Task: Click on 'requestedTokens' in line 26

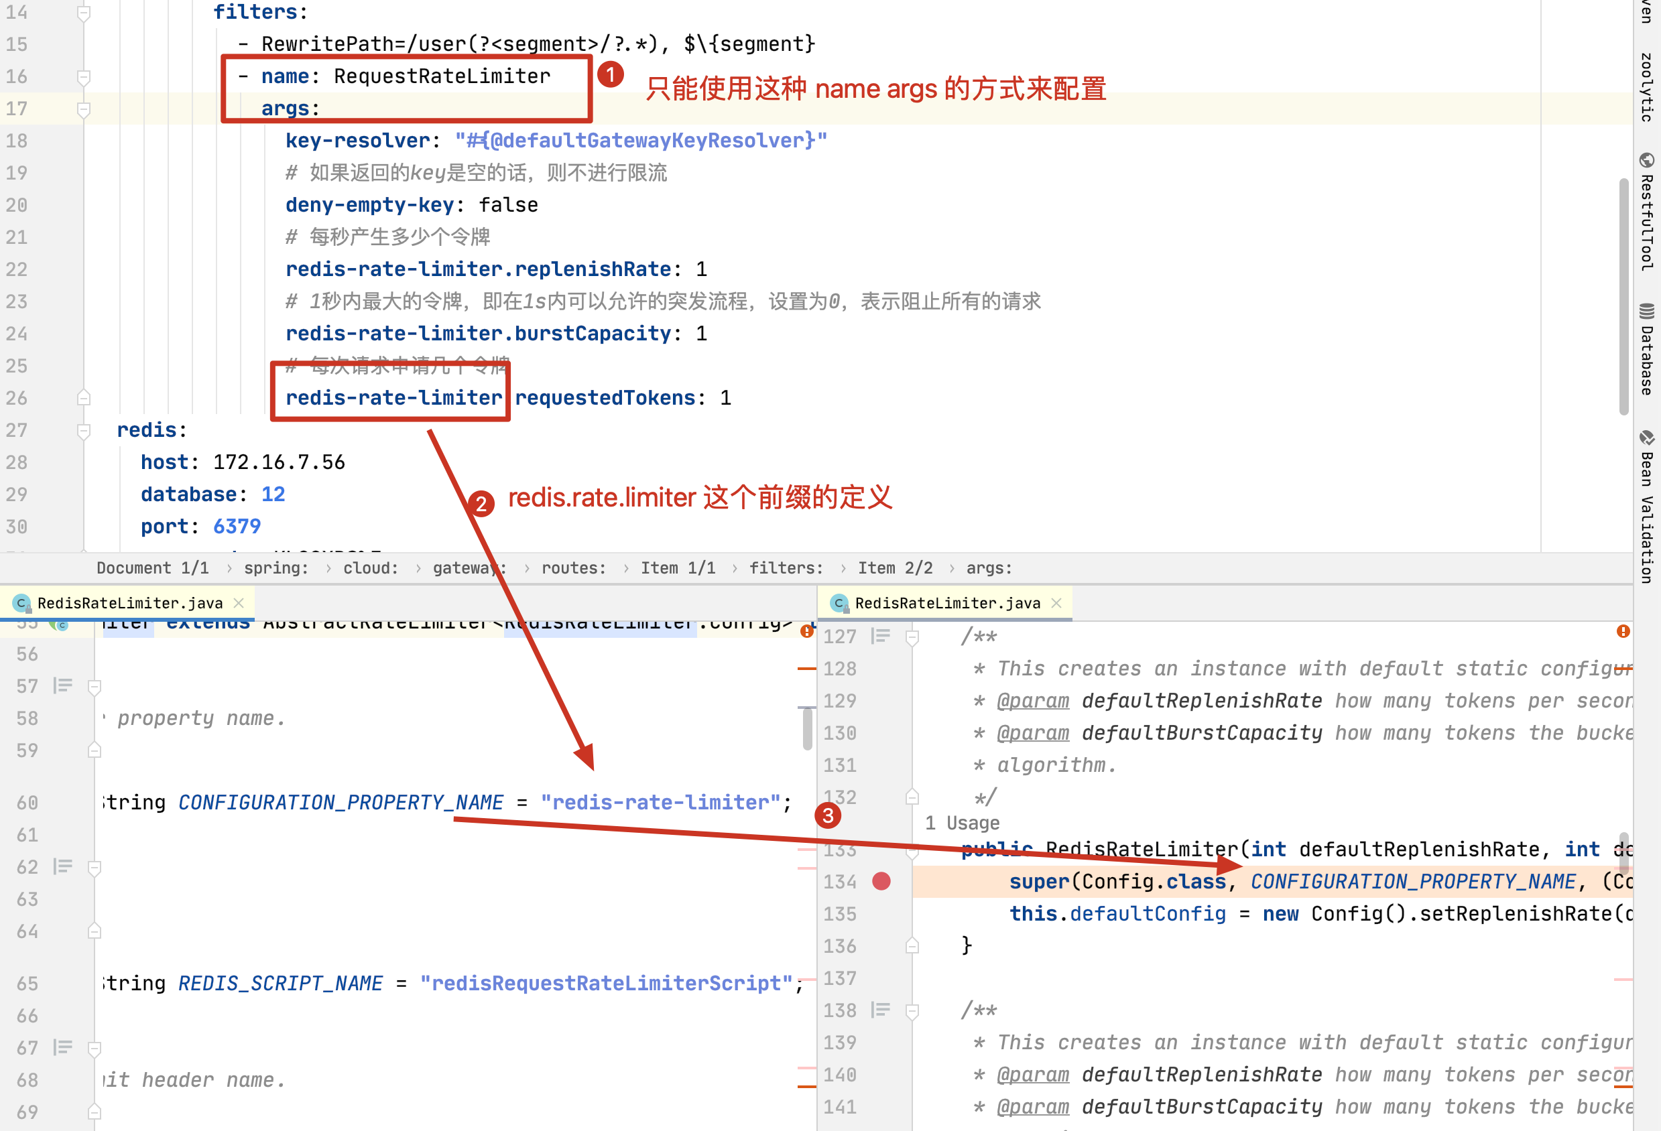Action: (605, 398)
